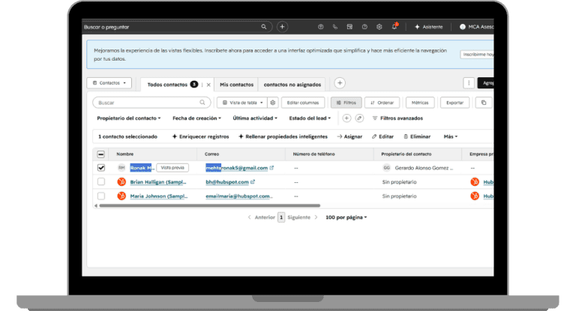Switch to contactos no asignados tab

[292, 85]
